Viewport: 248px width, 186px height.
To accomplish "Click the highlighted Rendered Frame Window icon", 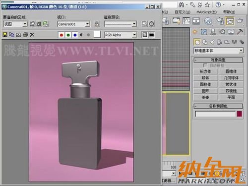I will point(230,21).
